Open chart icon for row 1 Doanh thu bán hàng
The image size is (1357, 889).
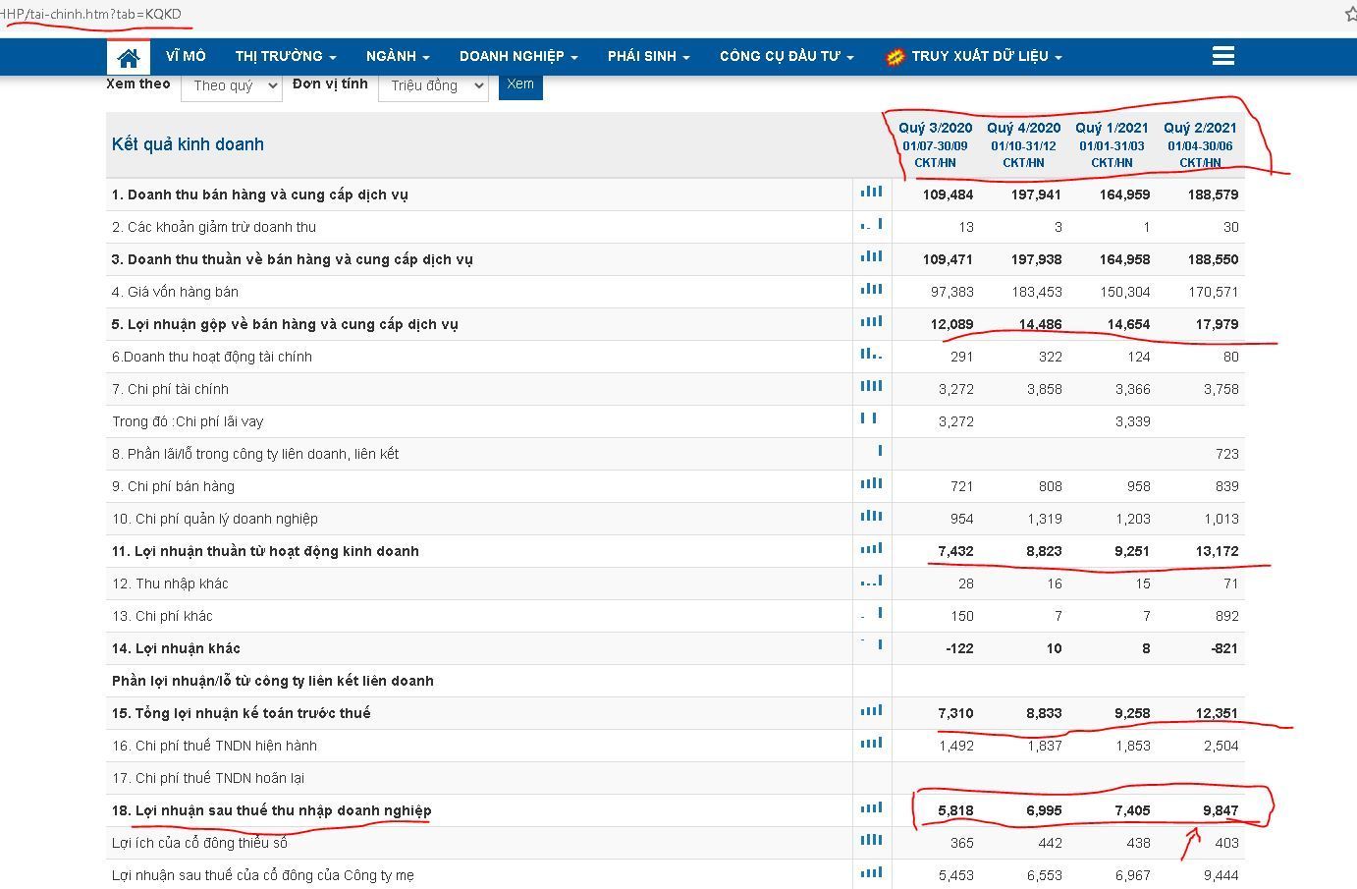(871, 193)
